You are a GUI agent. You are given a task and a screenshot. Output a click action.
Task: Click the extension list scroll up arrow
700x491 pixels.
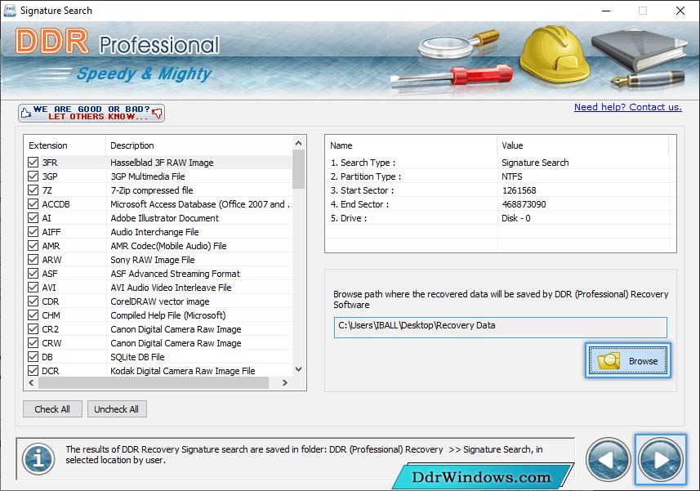click(x=299, y=143)
